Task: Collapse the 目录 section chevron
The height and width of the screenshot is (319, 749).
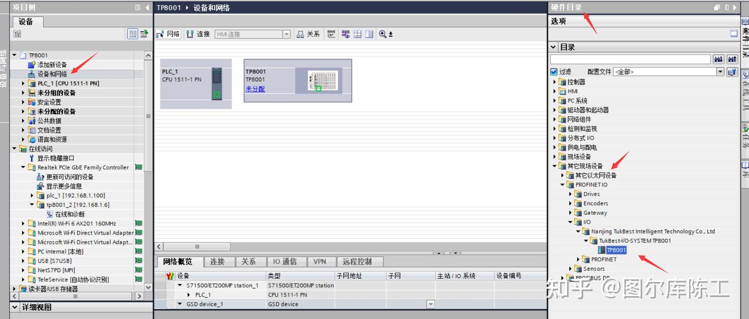Action: click(x=554, y=47)
